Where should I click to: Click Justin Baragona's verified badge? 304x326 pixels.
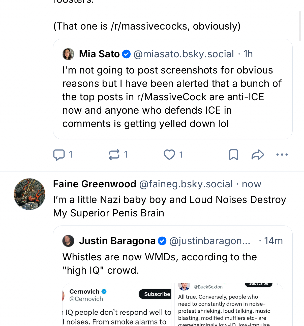pyautogui.click(x=162, y=241)
